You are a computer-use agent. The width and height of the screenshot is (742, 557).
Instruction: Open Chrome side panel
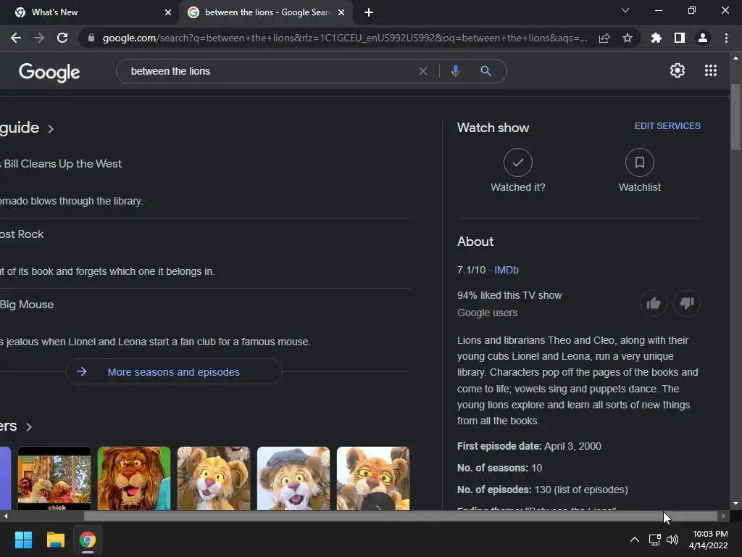[x=680, y=38]
